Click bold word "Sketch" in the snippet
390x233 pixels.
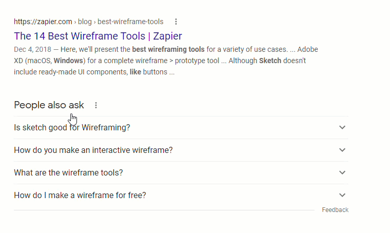click(x=270, y=61)
